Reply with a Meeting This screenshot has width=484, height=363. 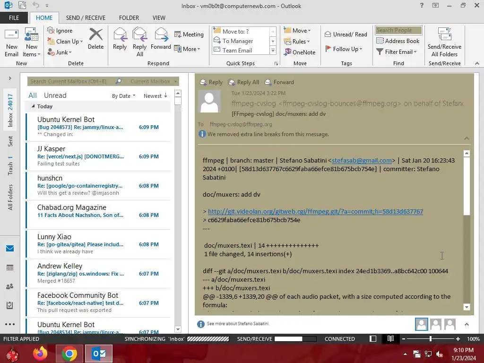189,34
